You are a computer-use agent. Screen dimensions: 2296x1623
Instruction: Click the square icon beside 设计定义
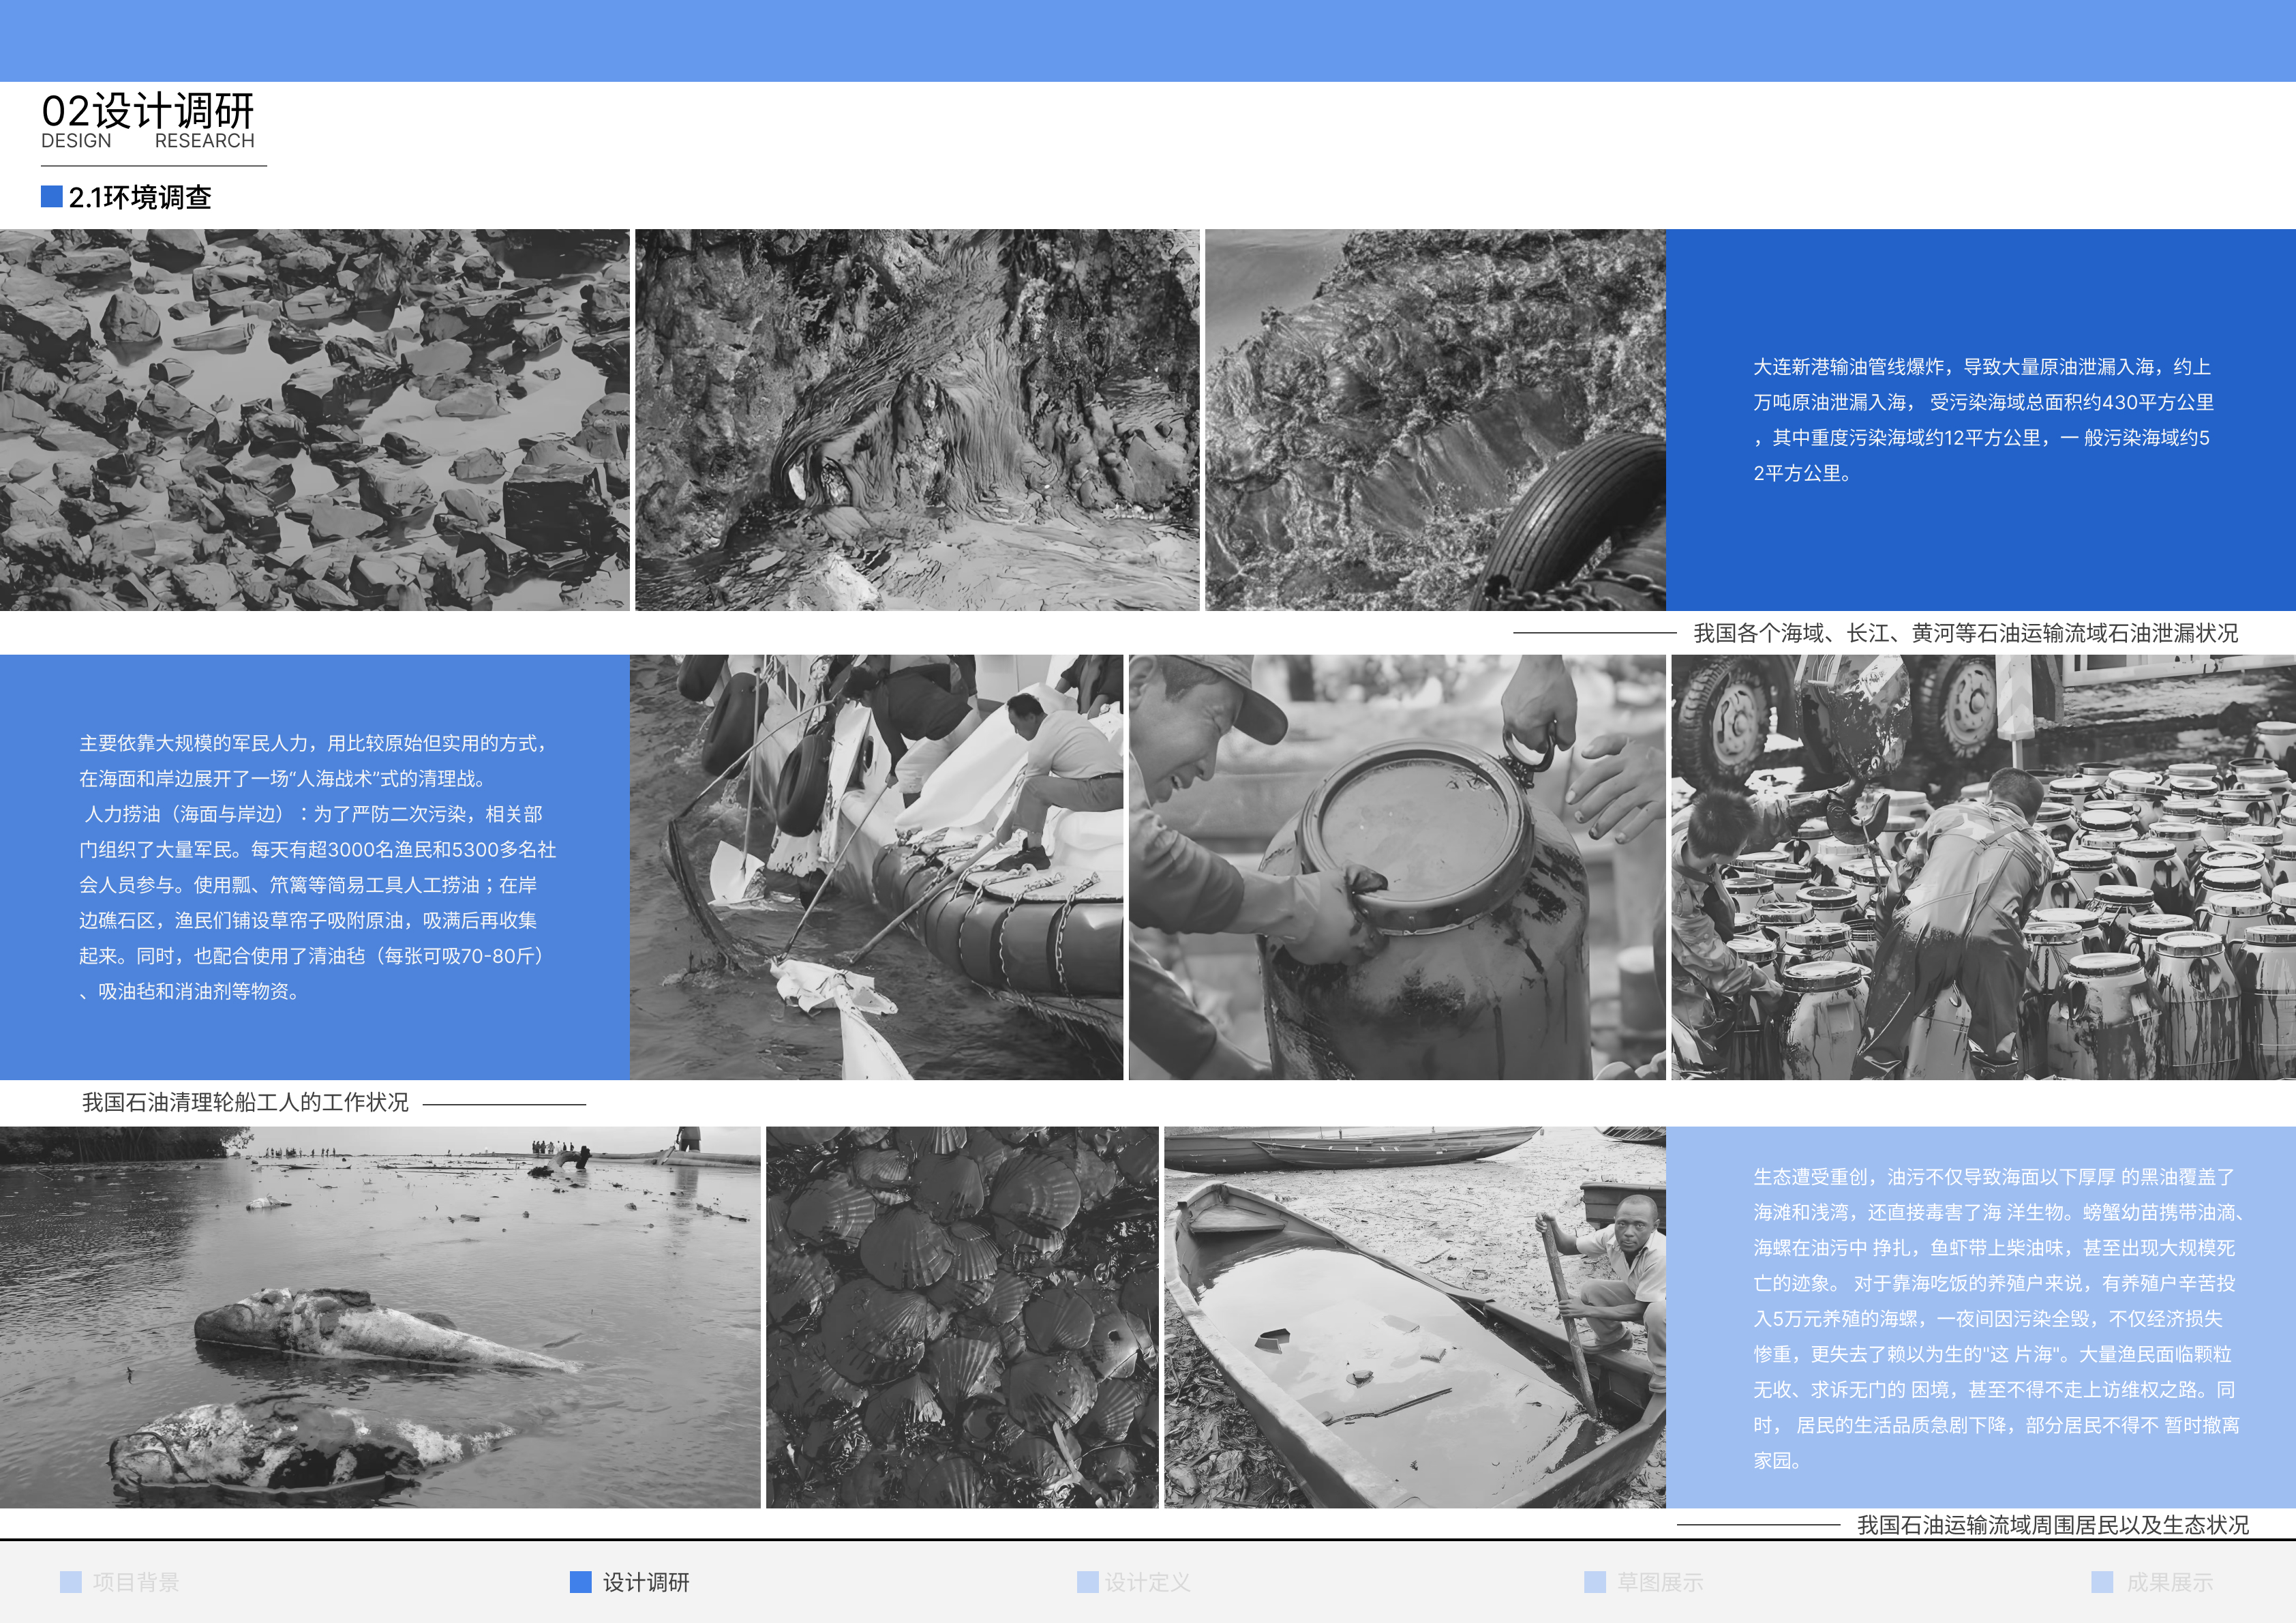tap(1087, 1582)
